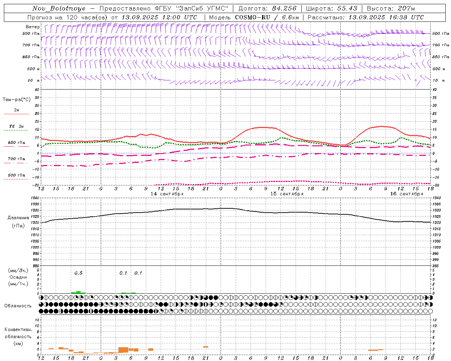
Task: Click the 14 сентября date label
Action: (167, 194)
